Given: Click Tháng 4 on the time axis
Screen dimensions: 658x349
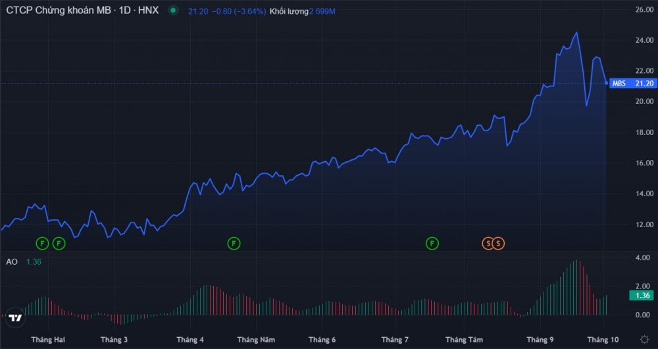Looking at the screenshot, I should pyautogui.click(x=190, y=339).
